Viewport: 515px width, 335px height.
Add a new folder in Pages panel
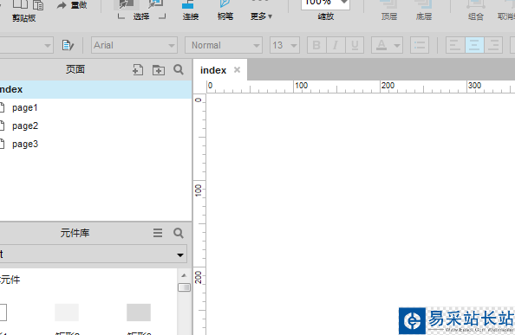[x=159, y=70]
